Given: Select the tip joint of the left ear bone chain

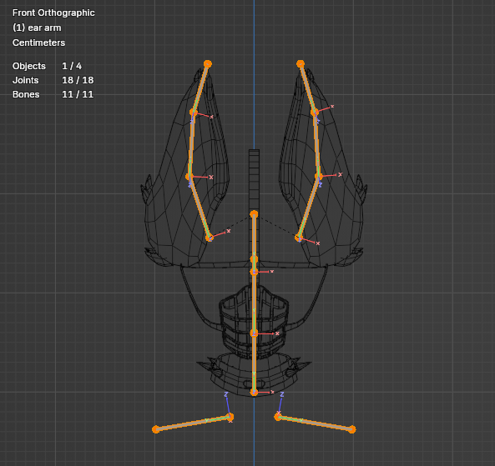Looking at the screenshot, I should [207, 64].
